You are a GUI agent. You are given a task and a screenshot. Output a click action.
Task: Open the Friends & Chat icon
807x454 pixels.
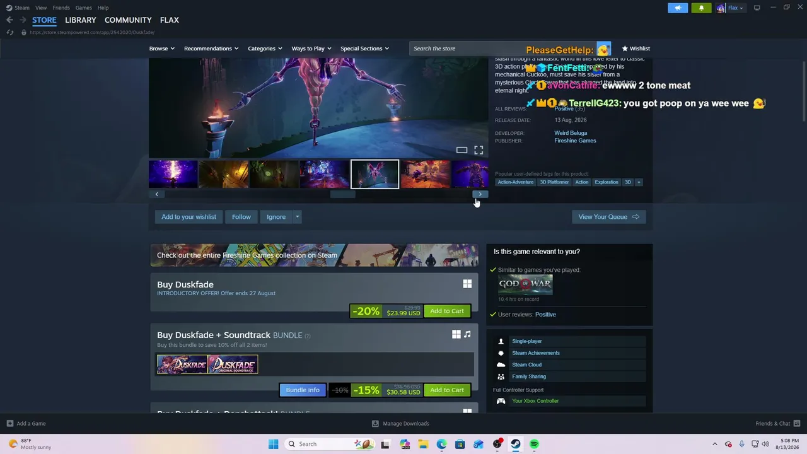(x=797, y=424)
